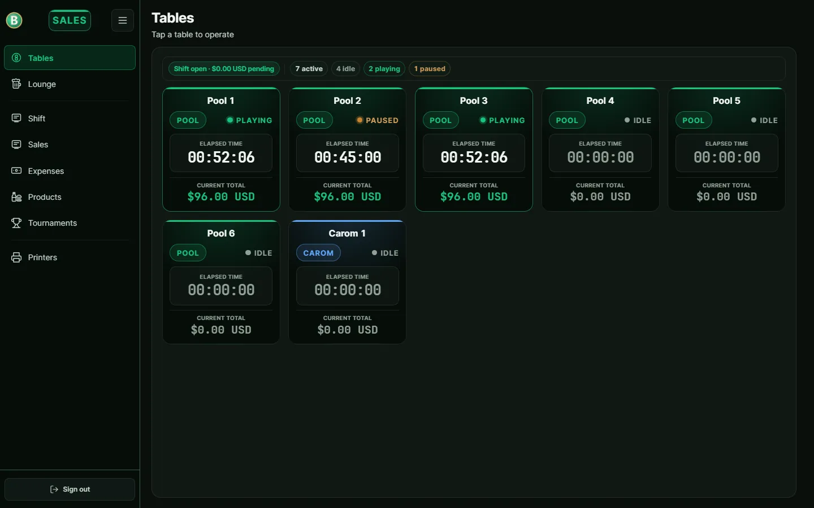Tap the Pool 4 table card title
The image size is (814, 508).
tap(600, 100)
